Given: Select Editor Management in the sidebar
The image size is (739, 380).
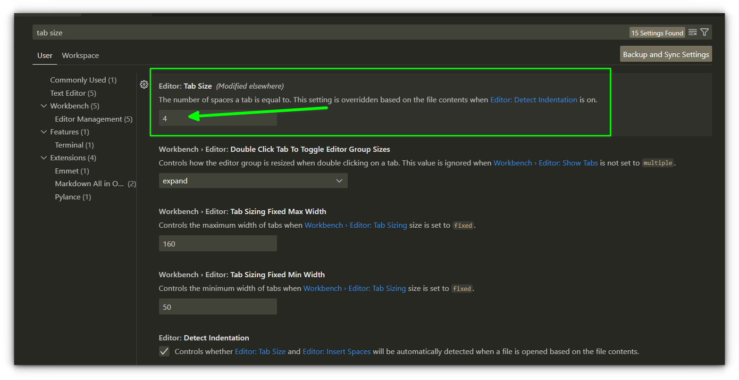Looking at the screenshot, I should coord(93,119).
